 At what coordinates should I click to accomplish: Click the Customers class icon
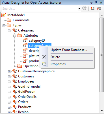(x=15, y=76)
